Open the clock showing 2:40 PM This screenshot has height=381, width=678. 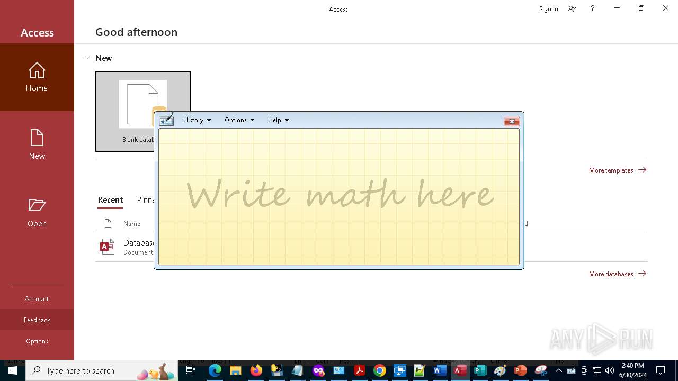[x=632, y=370]
